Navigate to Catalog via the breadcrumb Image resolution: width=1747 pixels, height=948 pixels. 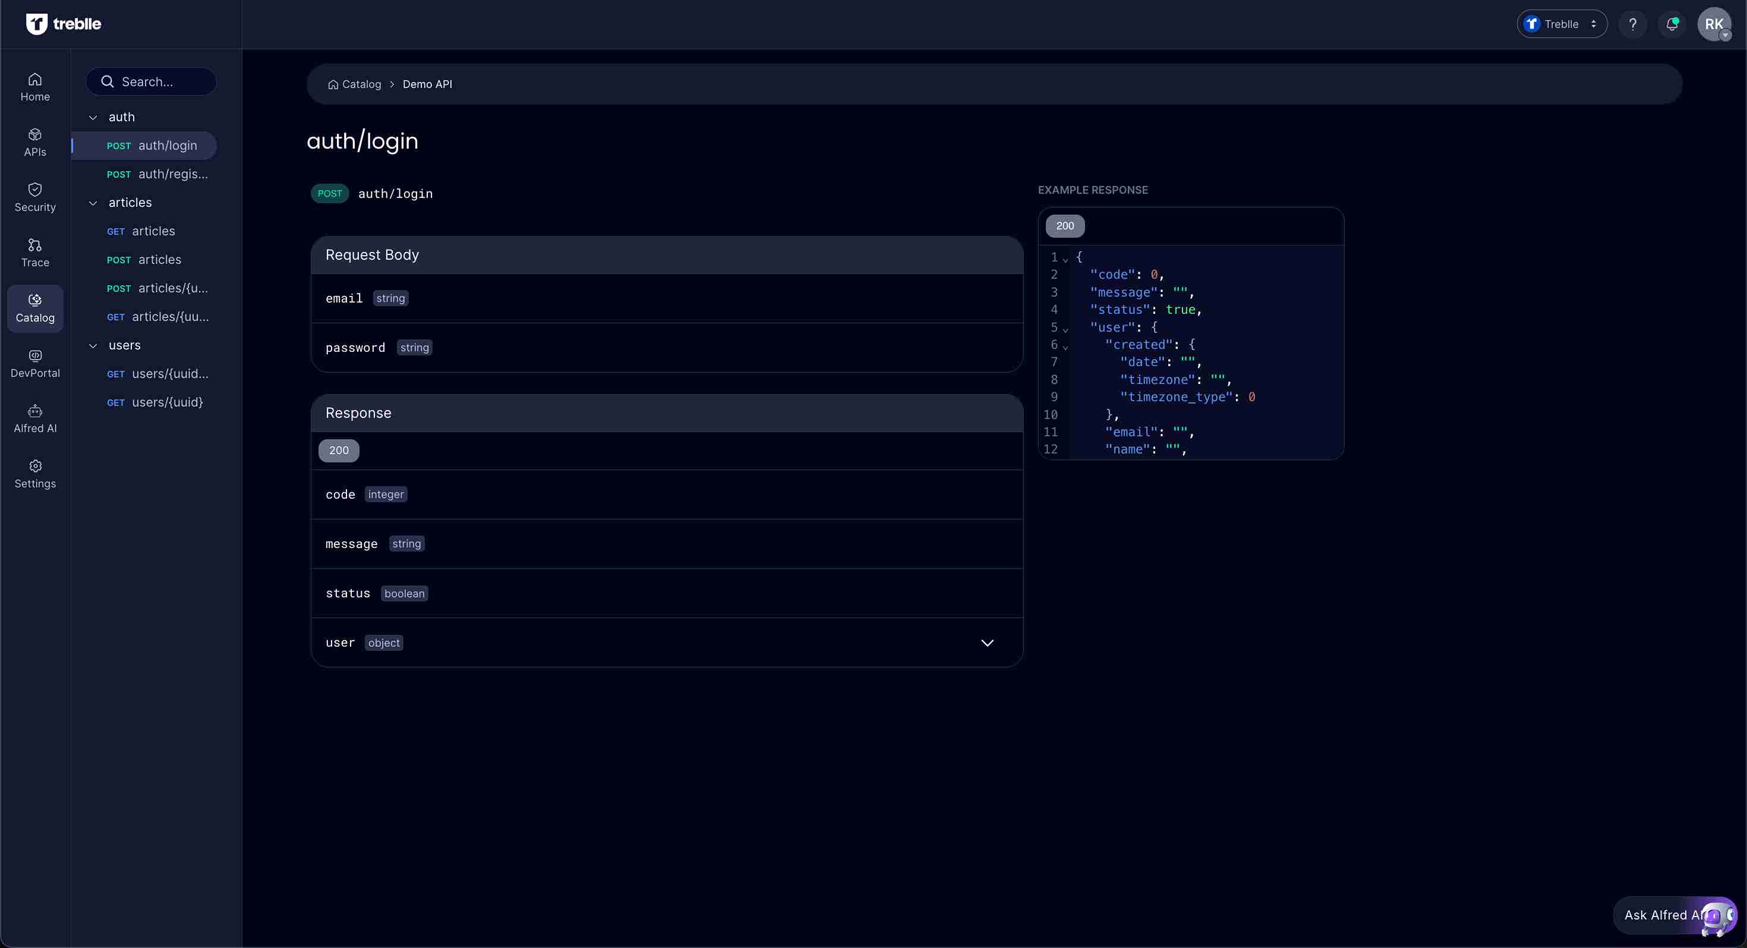pos(362,83)
